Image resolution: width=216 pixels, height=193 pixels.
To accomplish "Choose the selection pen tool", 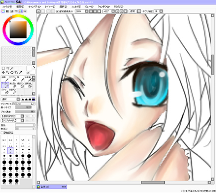I will coord(20,85).
